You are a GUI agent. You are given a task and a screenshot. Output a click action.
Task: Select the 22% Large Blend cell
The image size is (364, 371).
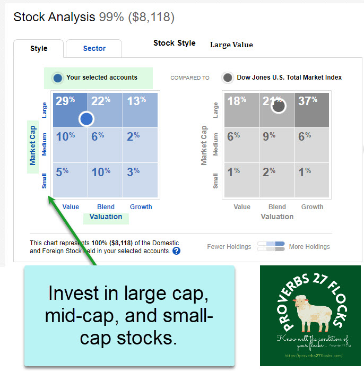click(x=106, y=110)
